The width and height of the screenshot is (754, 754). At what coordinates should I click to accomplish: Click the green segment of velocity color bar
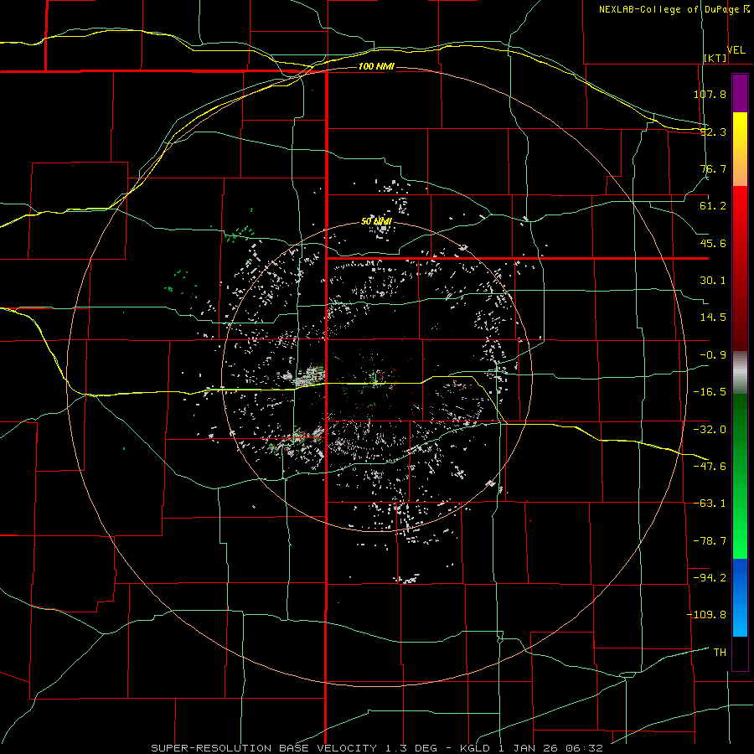coord(740,476)
